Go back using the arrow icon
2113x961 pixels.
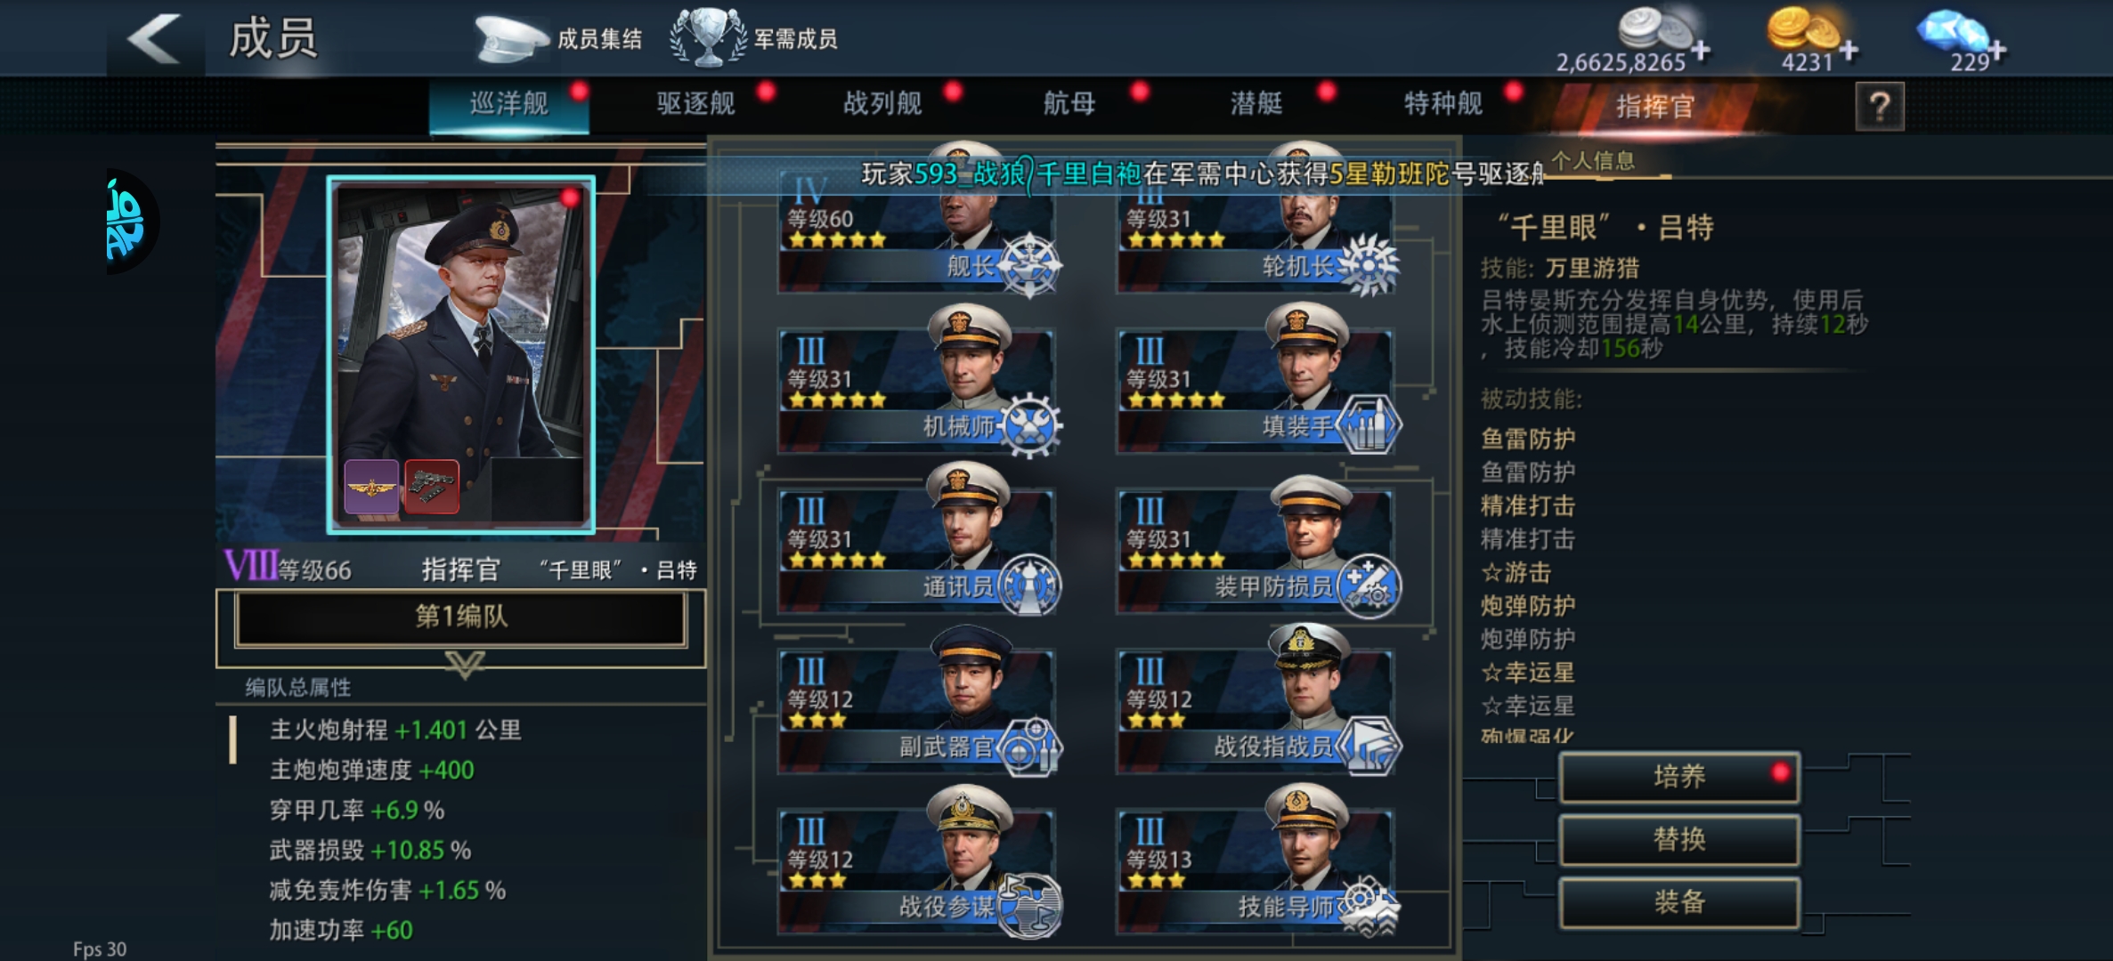click(x=154, y=38)
